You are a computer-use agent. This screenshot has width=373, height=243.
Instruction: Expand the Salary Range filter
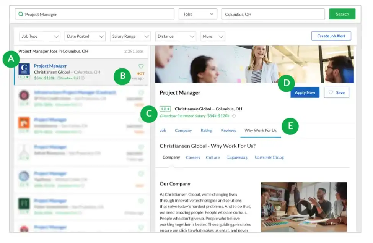pos(130,36)
